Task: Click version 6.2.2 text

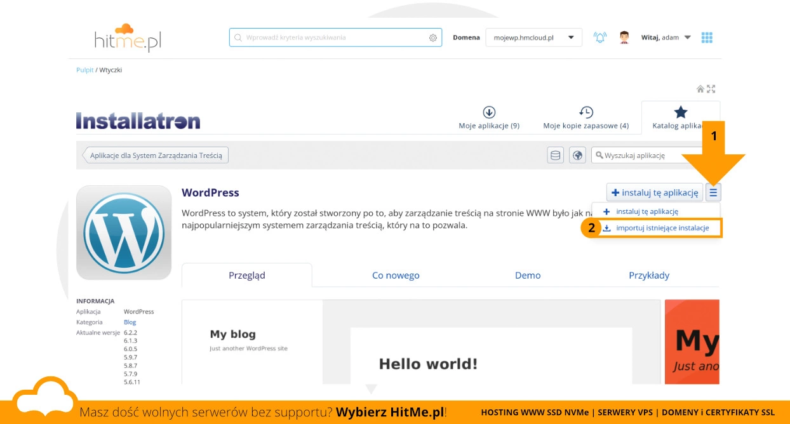Action: pyautogui.click(x=131, y=332)
